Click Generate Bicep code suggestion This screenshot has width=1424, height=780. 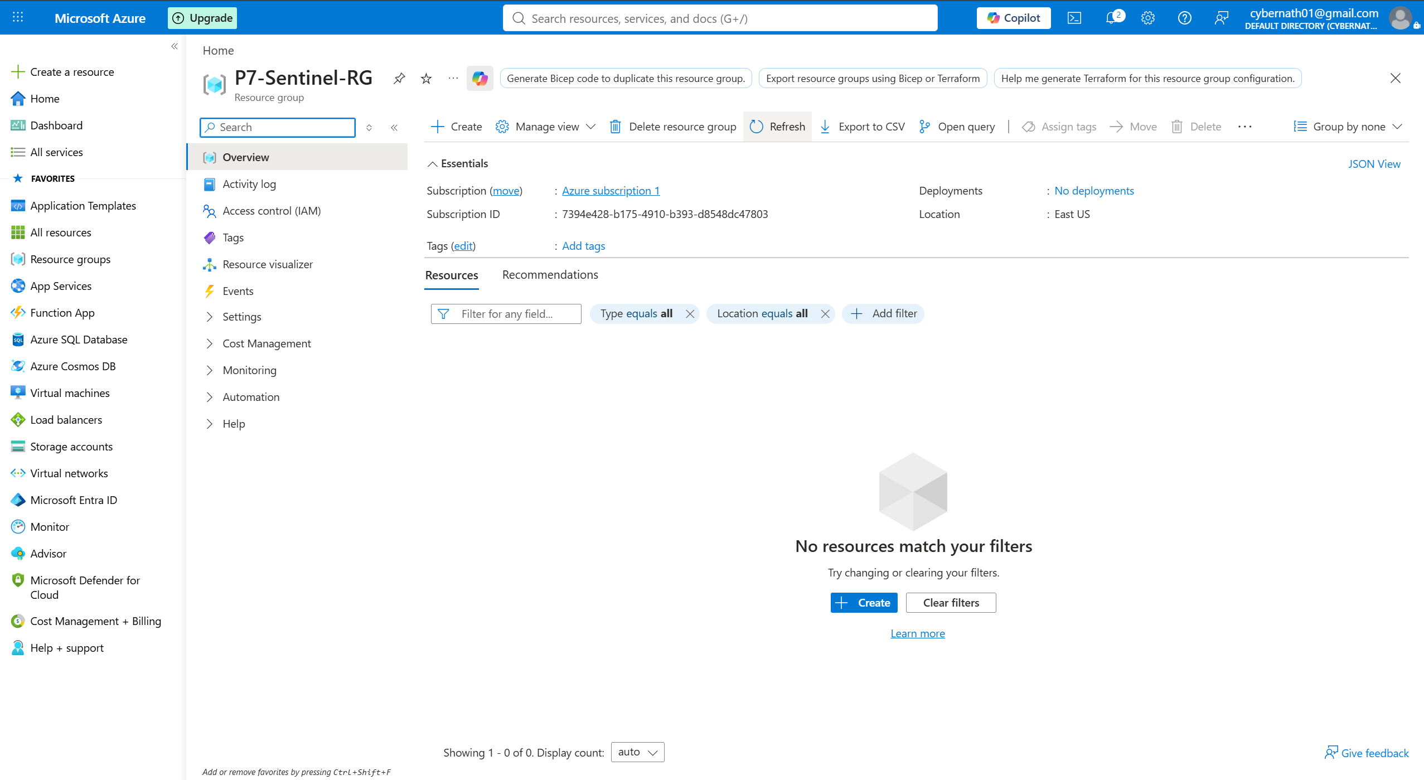click(626, 79)
